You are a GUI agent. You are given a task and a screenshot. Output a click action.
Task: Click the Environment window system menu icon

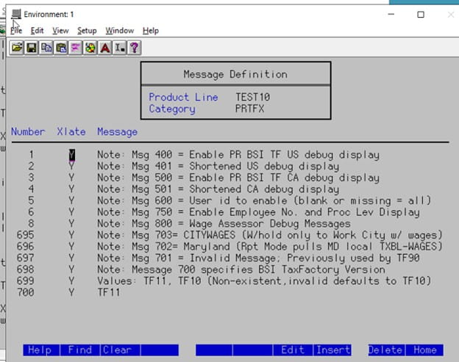click(x=15, y=14)
